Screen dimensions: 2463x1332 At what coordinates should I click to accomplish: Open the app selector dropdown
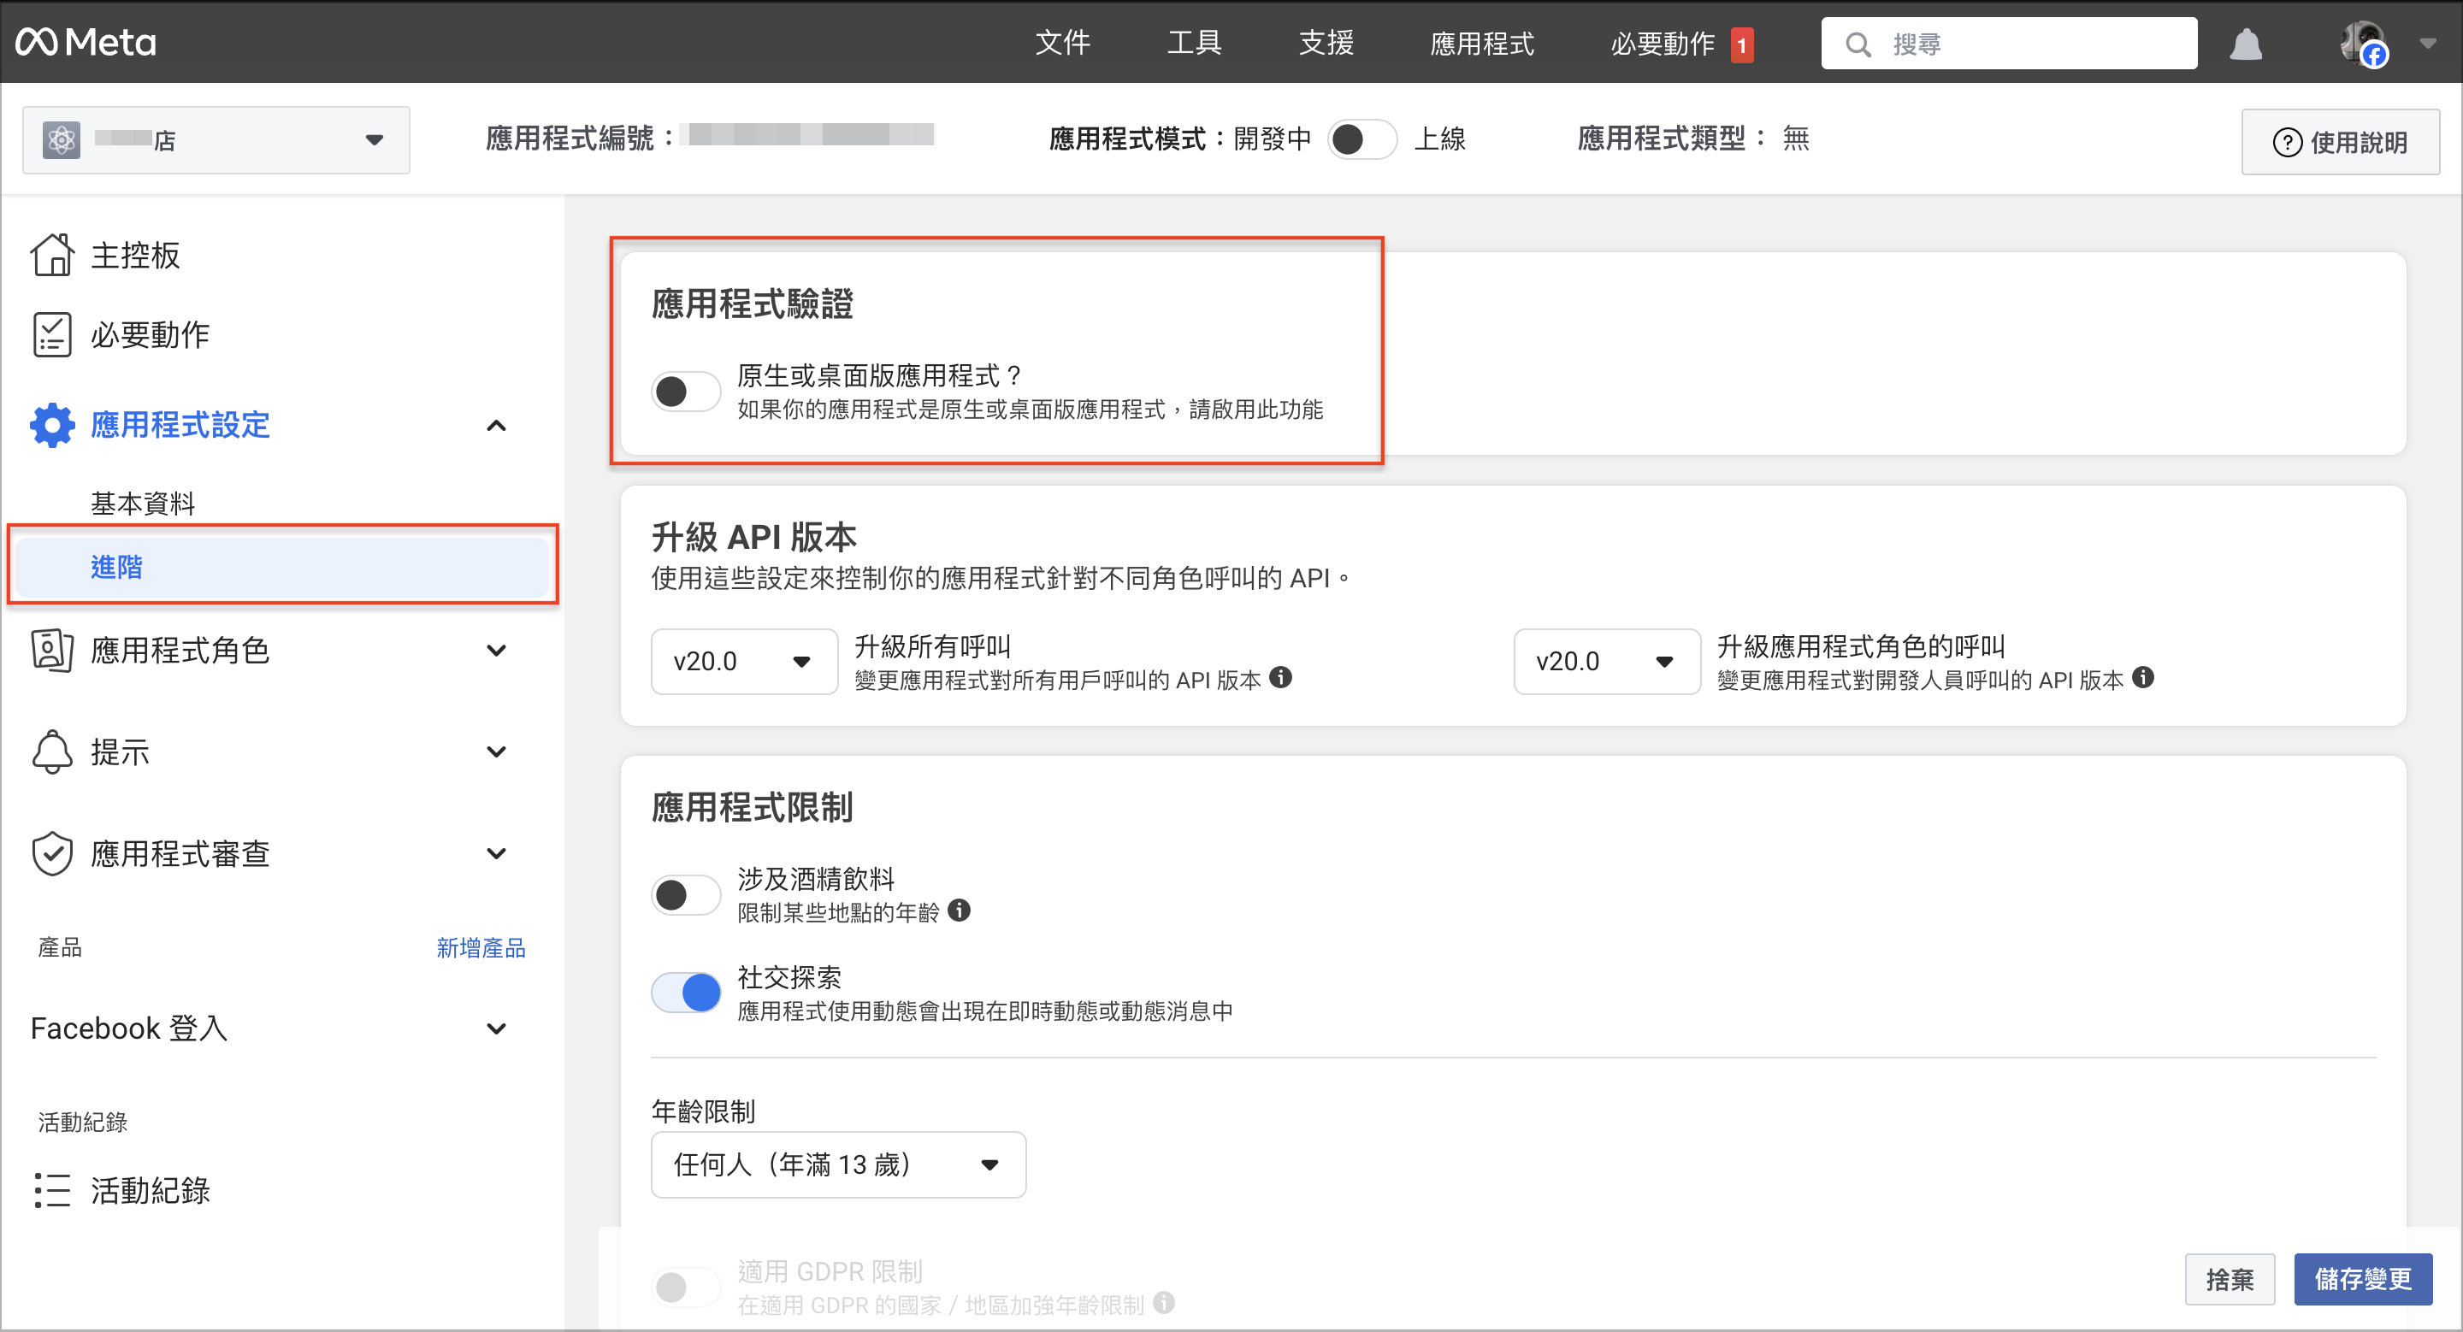(216, 140)
